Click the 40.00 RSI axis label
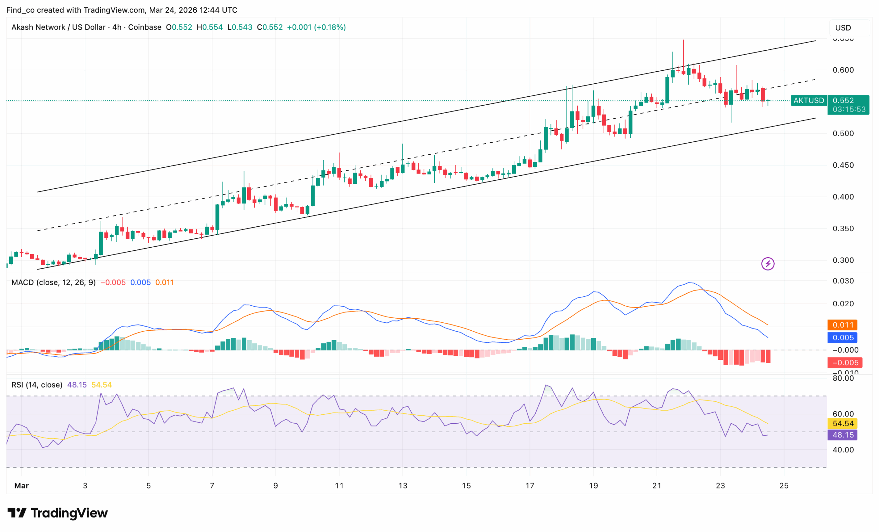Screen dimensions: 879x532 pyautogui.click(x=843, y=450)
